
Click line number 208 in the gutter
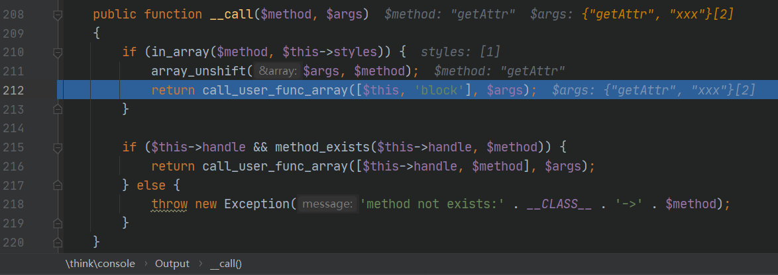tap(13, 15)
